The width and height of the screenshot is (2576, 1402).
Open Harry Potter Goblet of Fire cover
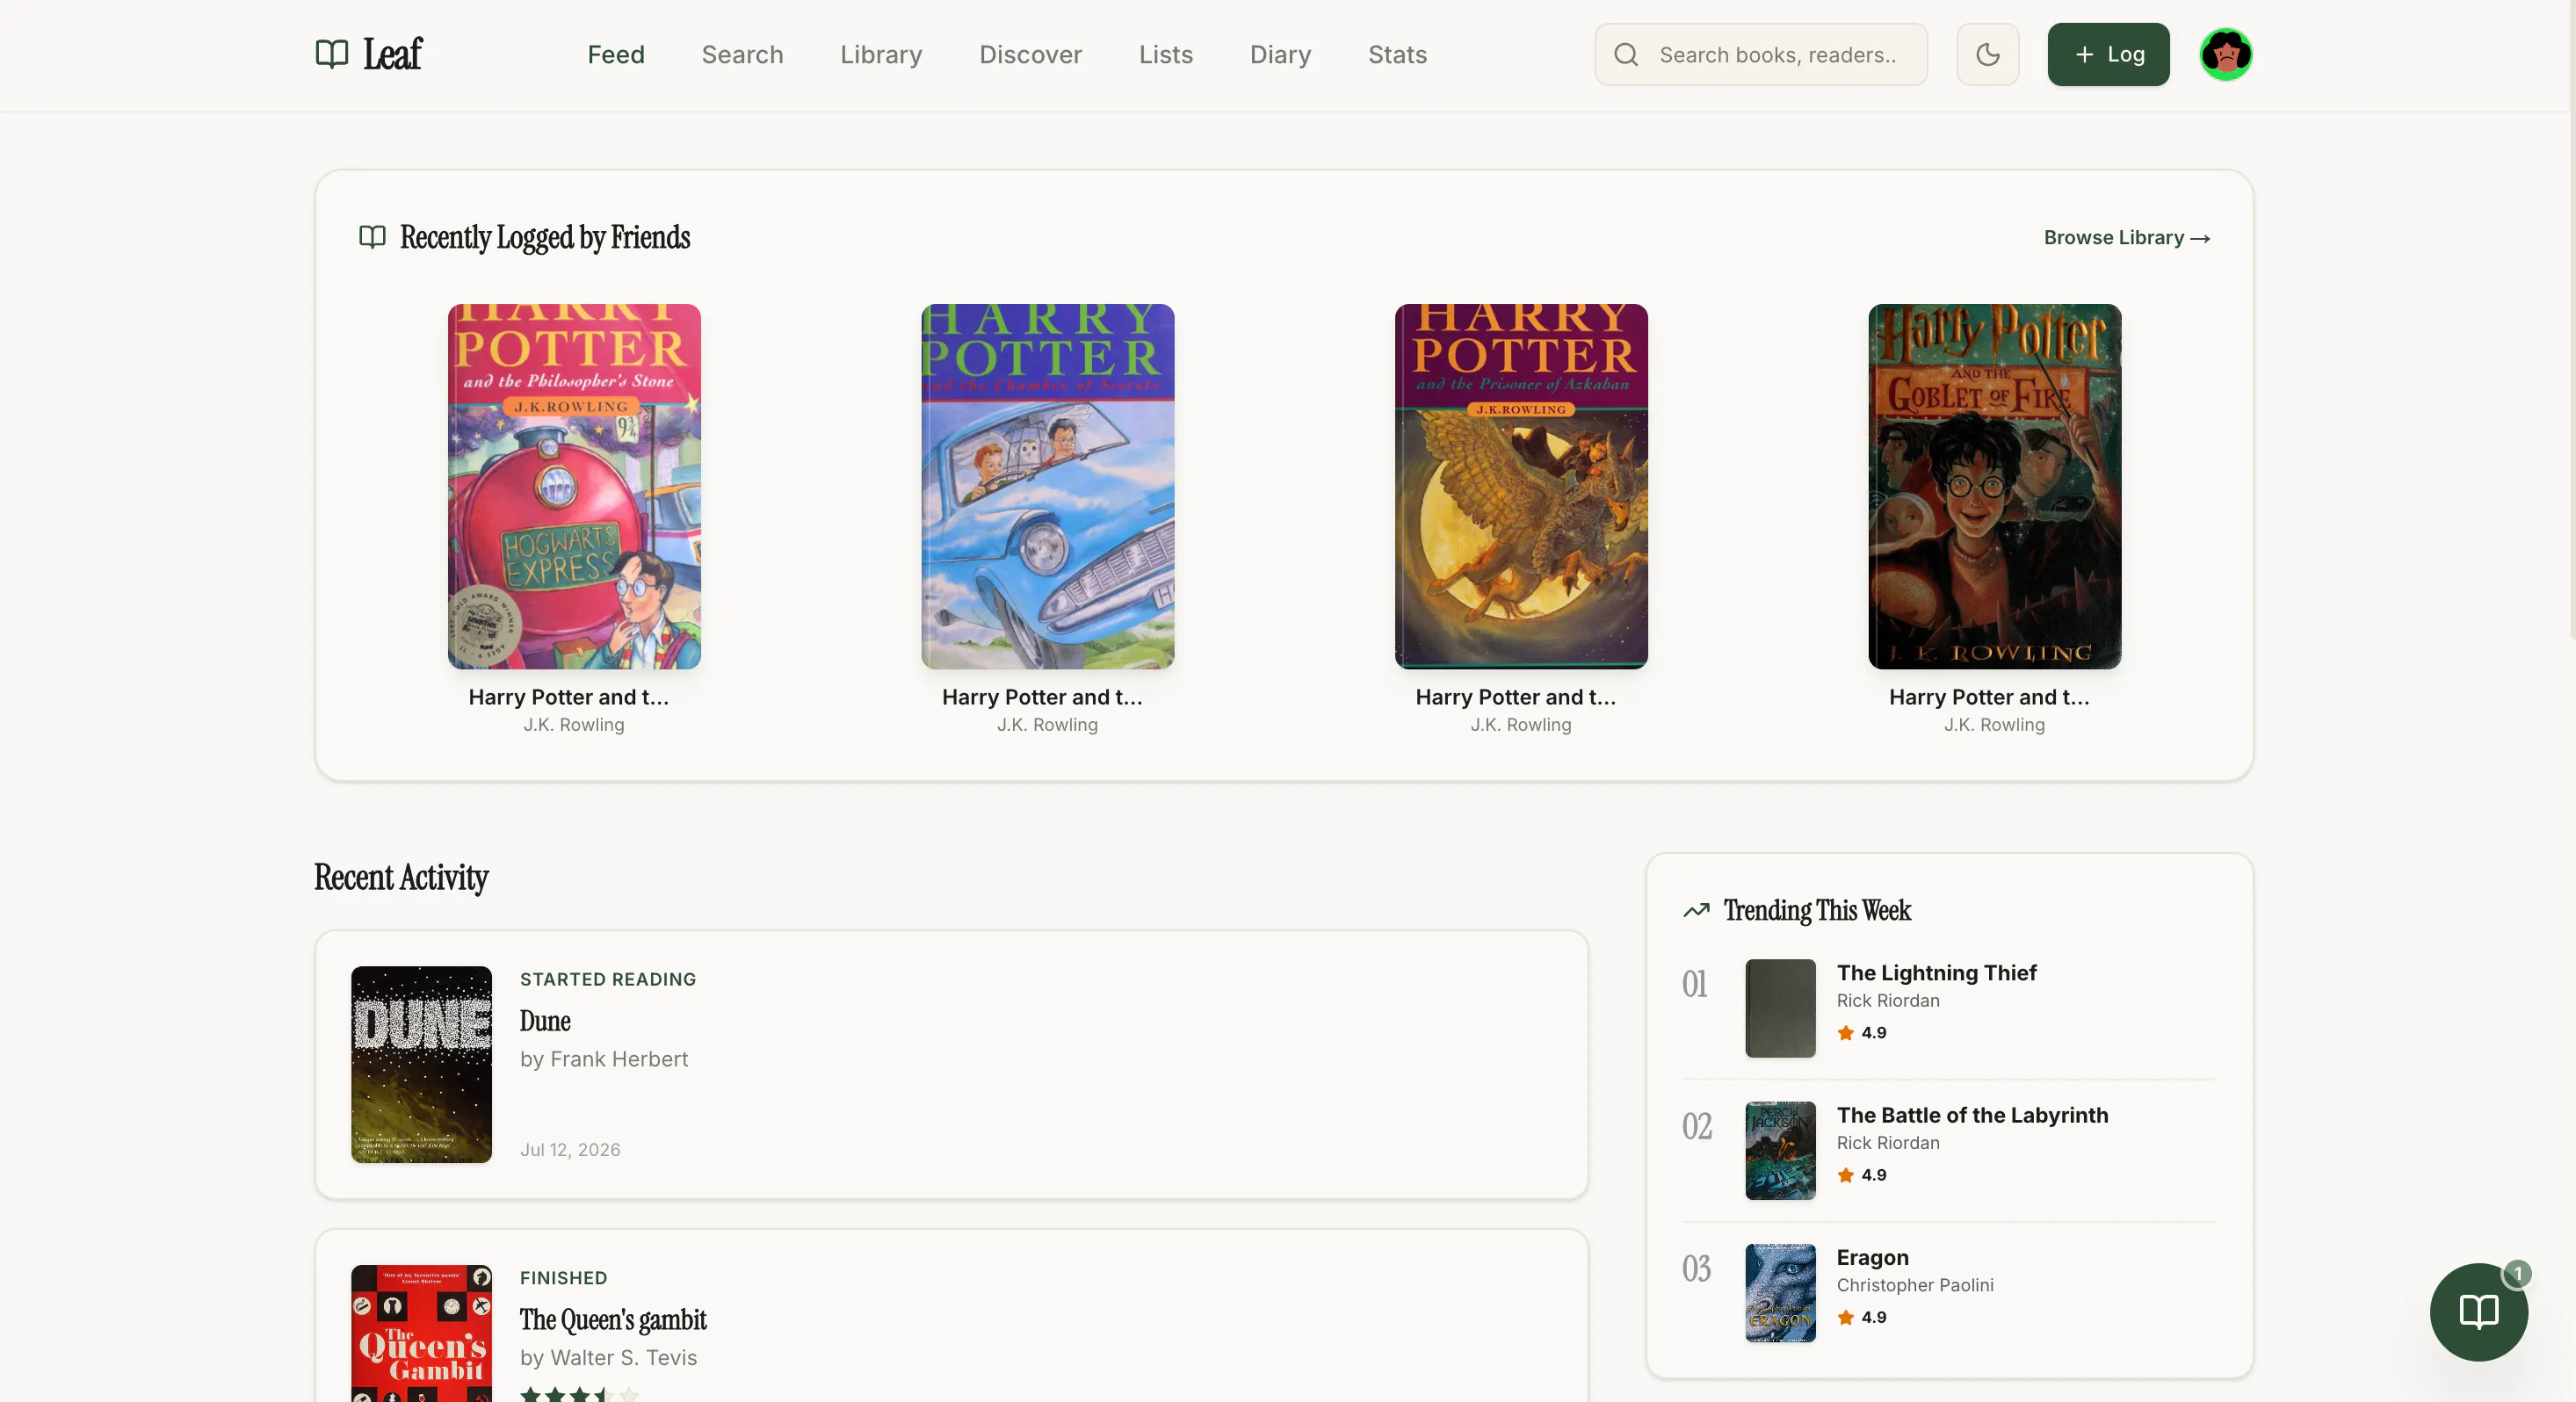click(1994, 486)
